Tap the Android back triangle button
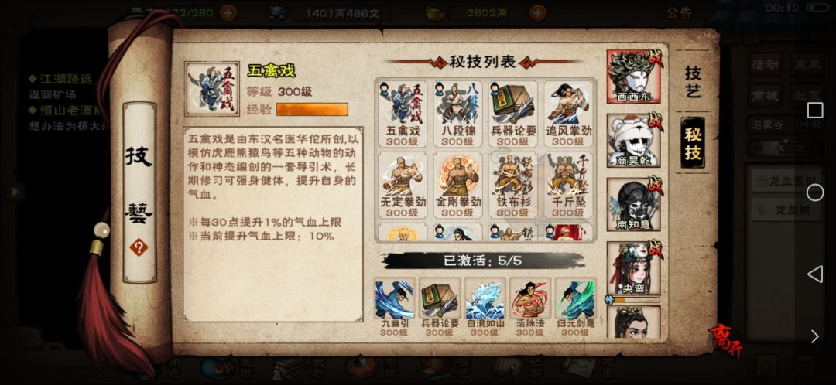Screen dimensions: 836x385 click(x=814, y=274)
